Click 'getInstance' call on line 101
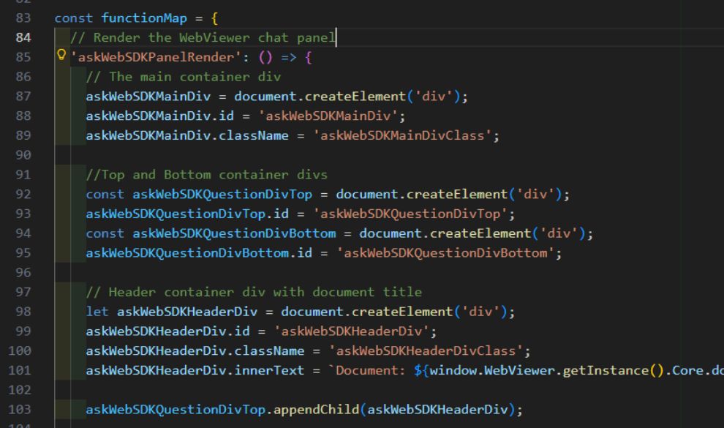Screen dimensions: 724x428 (606, 370)
